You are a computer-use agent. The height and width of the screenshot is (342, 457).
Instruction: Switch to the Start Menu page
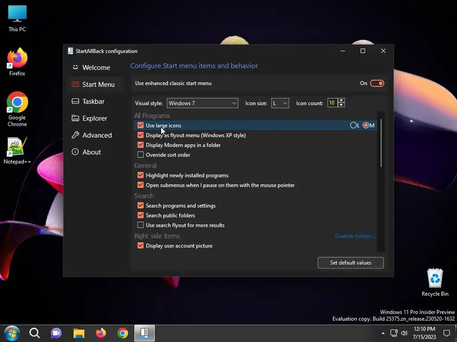(x=96, y=84)
